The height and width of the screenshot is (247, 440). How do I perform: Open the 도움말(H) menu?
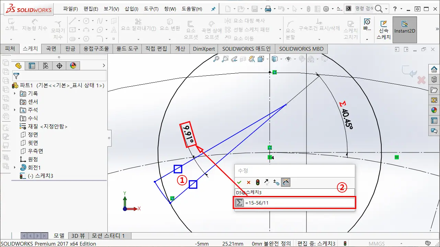[192, 9]
